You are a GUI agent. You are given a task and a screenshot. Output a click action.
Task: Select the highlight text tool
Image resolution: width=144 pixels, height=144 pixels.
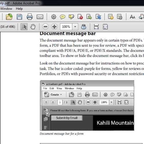[x=71, y=17]
